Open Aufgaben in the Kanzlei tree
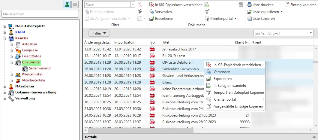The width and height of the screenshot is (318, 140). pyautogui.click(x=29, y=44)
